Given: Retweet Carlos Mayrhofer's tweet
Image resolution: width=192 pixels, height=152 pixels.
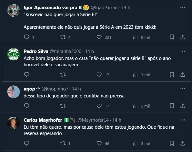Looking at the screenshot, I should pyautogui.click(x=63, y=143).
